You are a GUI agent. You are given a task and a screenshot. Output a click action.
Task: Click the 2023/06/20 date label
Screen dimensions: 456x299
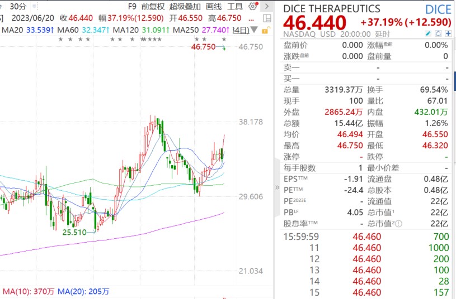[33, 18]
